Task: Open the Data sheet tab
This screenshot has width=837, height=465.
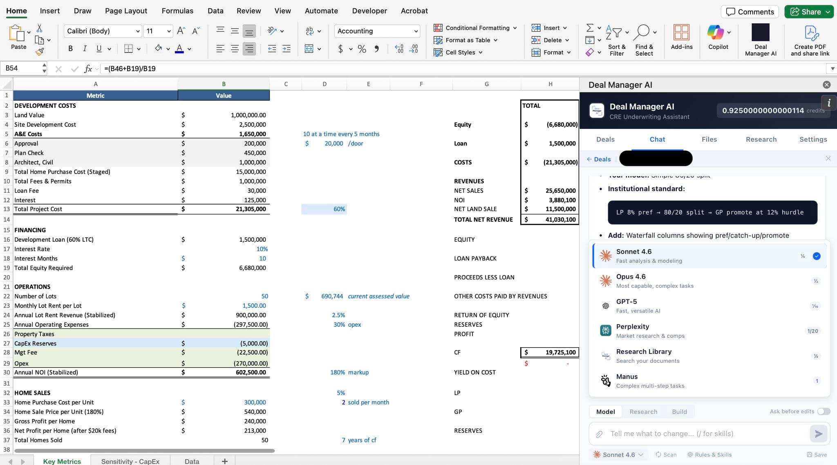Action: 192,461
